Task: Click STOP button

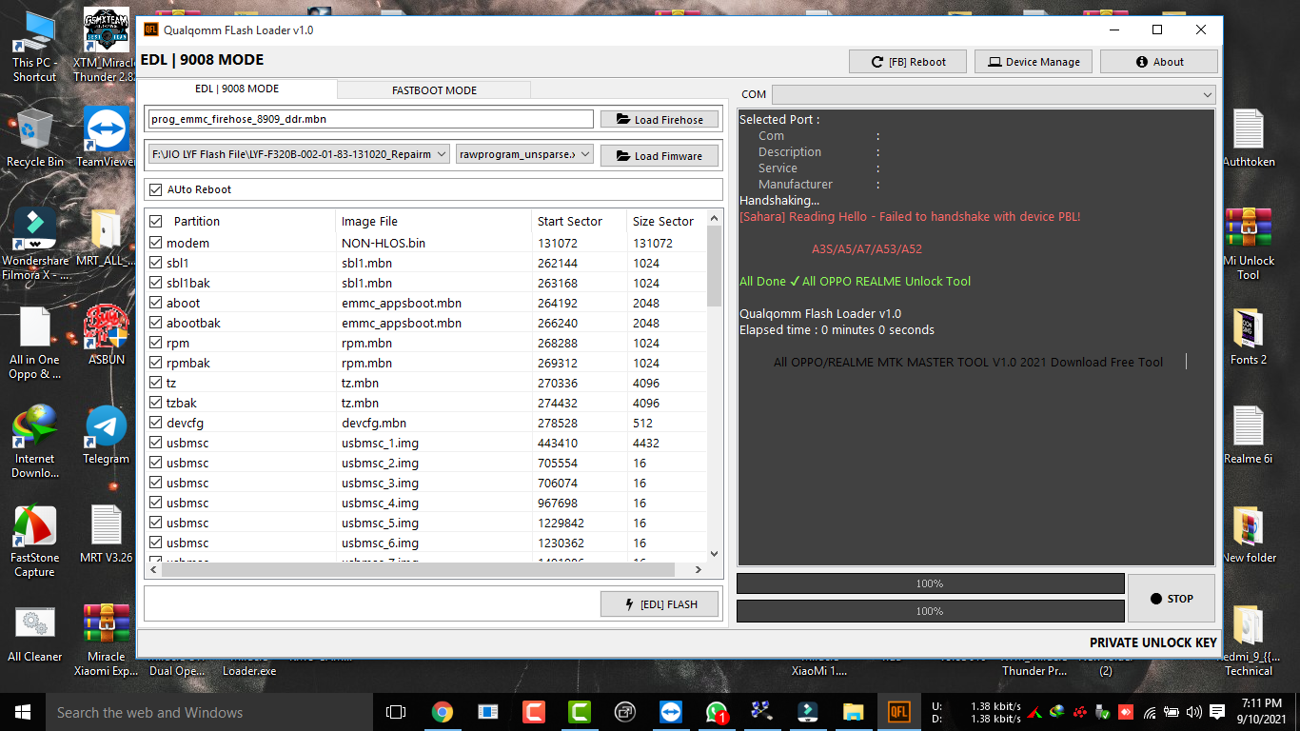Action: [x=1171, y=599]
